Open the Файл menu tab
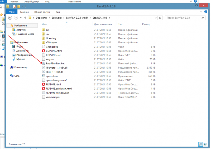Image resolution: width=211 pixels, height=149 pixels. pos(12,12)
